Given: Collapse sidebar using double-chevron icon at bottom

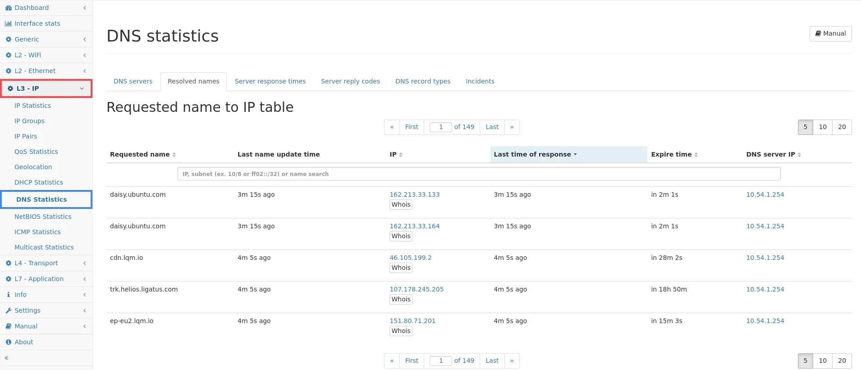Looking at the screenshot, I should [x=6, y=358].
